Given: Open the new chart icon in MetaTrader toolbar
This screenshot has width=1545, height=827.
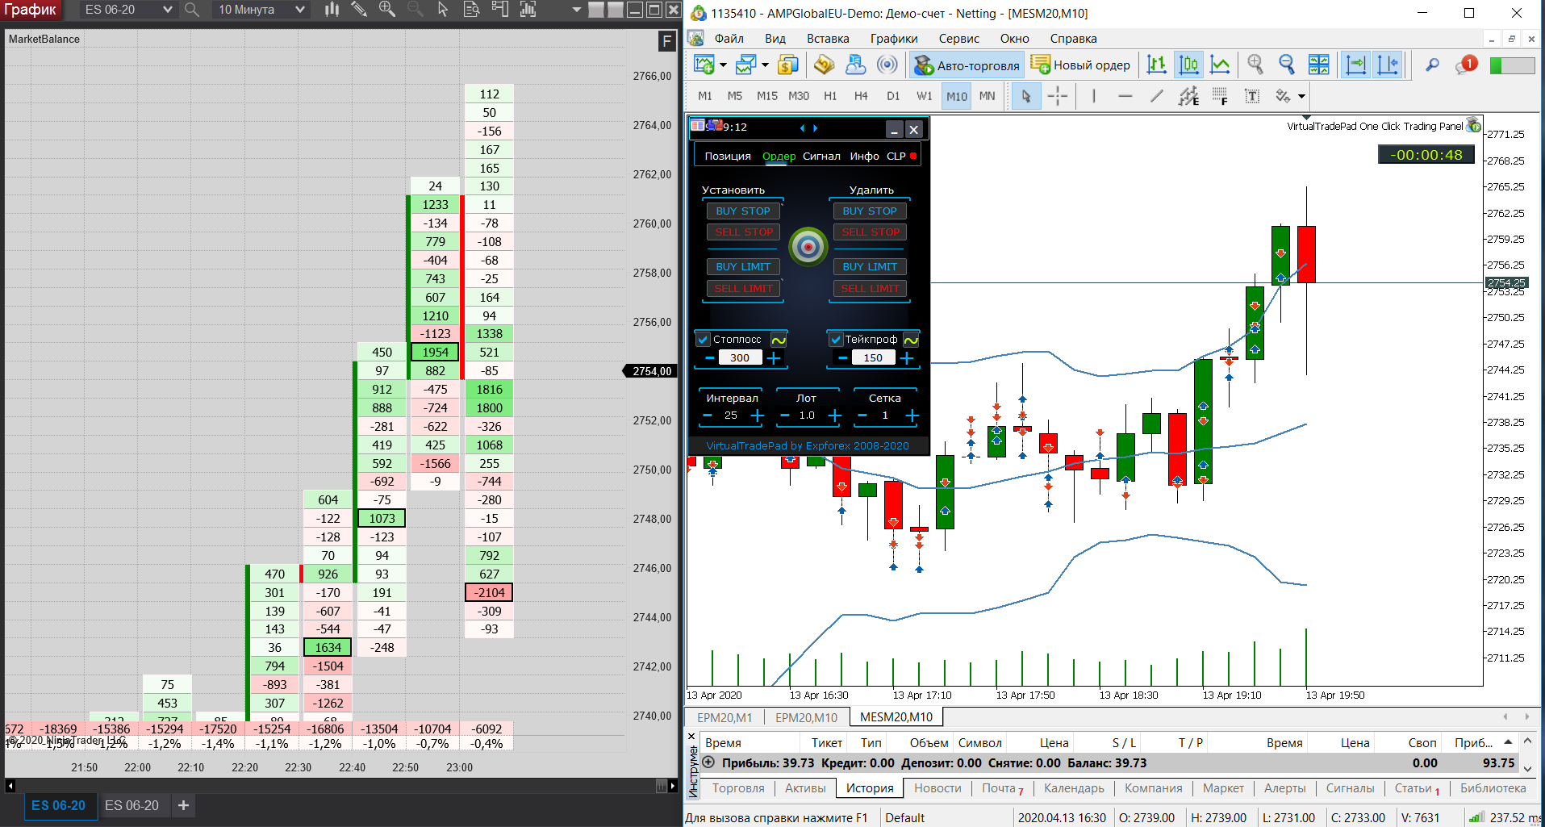Looking at the screenshot, I should (x=704, y=65).
